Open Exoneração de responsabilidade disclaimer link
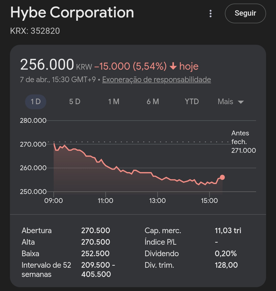The height and width of the screenshot is (291, 276). click(156, 80)
